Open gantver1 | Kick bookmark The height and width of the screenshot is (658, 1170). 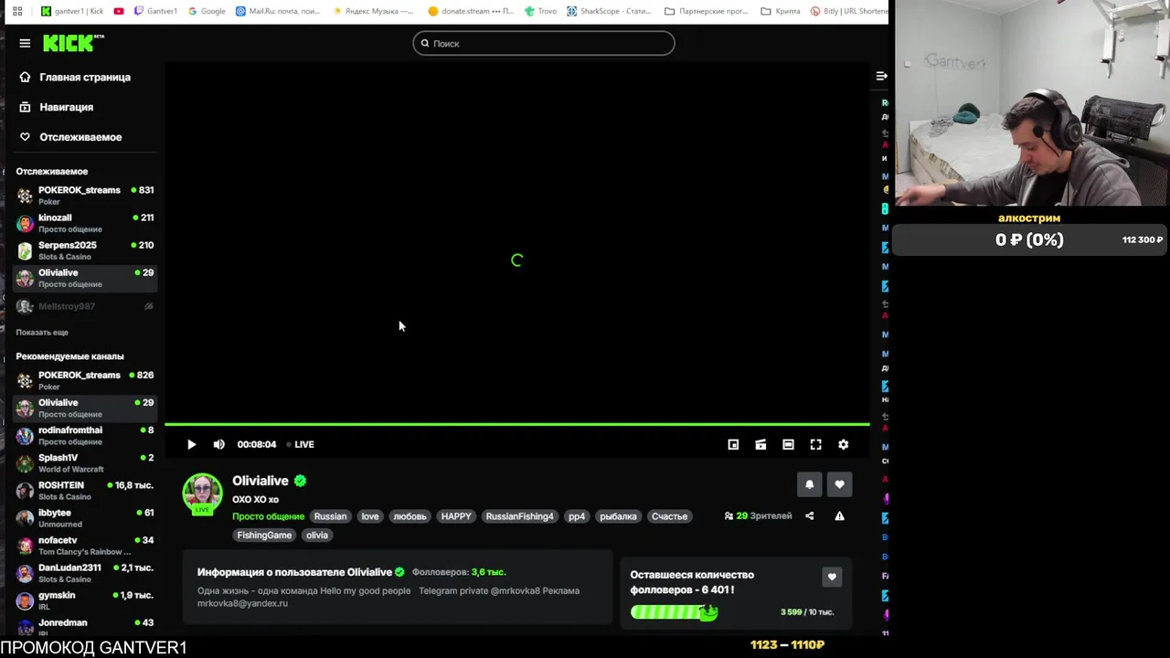click(71, 11)
